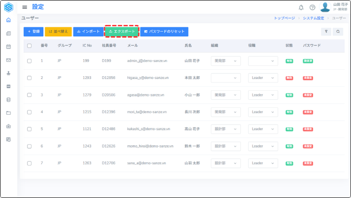Screen dimensions: 351x198
Task: Click the help question mark icon
Action: pos(312,7)
